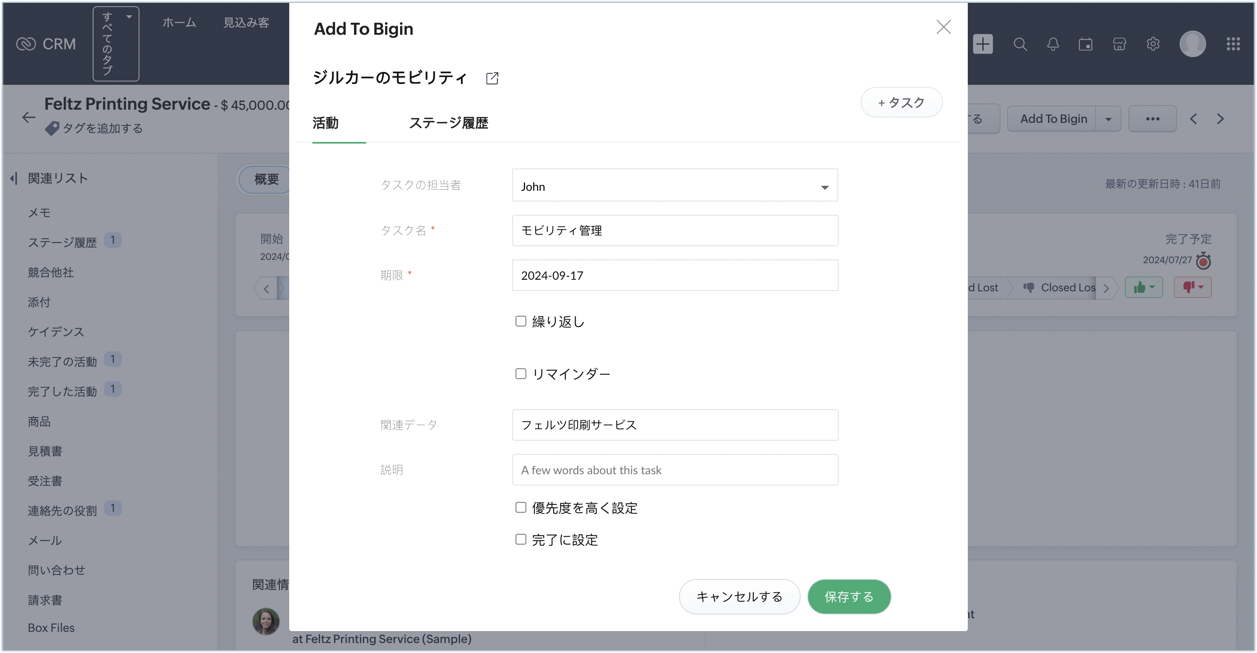Click the search magnifier icon in header
Screen dimensions: 1257x653
[1020, 44]
